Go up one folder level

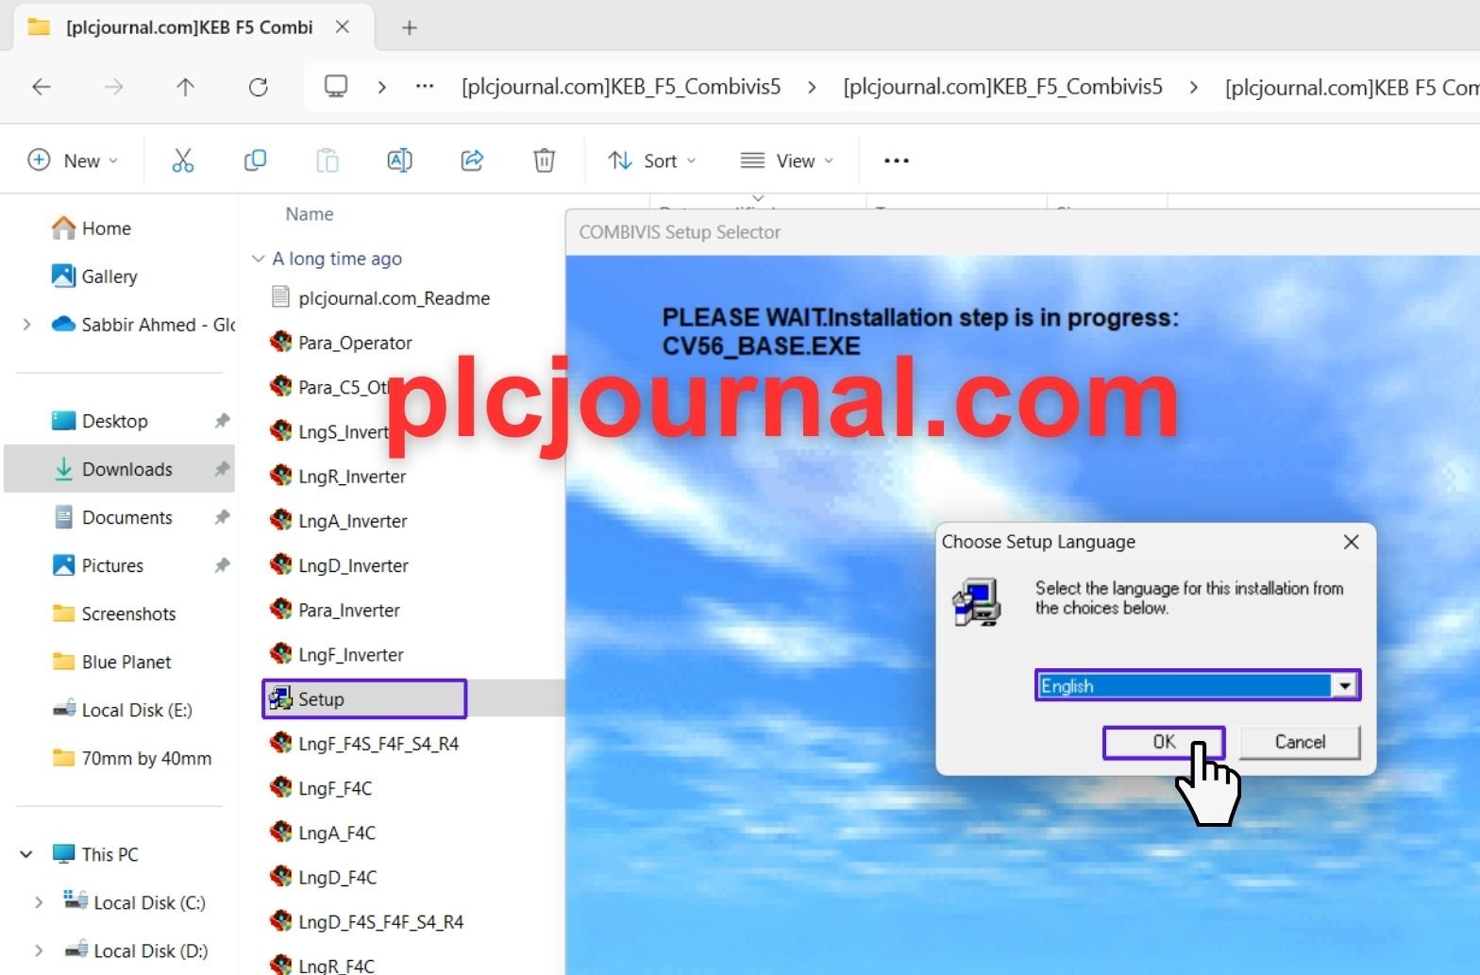[185, 87]
